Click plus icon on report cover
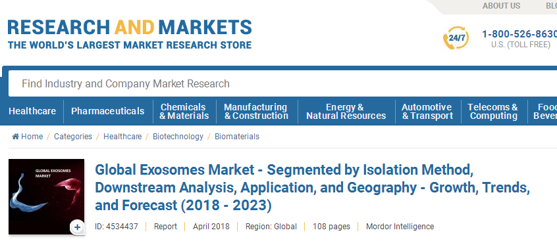The width and height of the screenshot is (557, 245). tap(78, 227)
